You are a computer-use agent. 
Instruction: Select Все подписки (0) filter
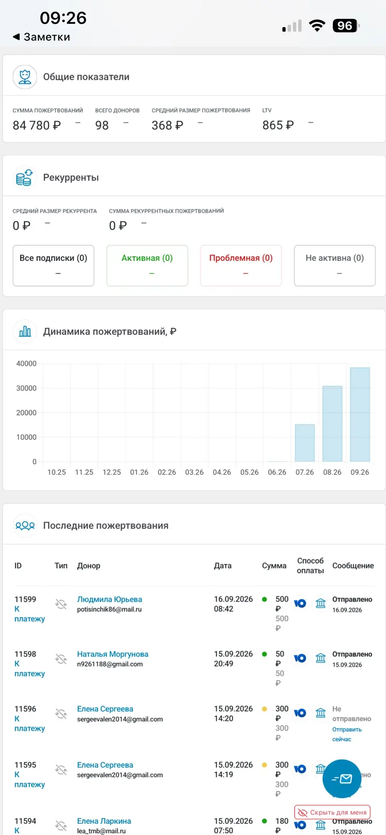pyautogui.click(x=54, y=265)
